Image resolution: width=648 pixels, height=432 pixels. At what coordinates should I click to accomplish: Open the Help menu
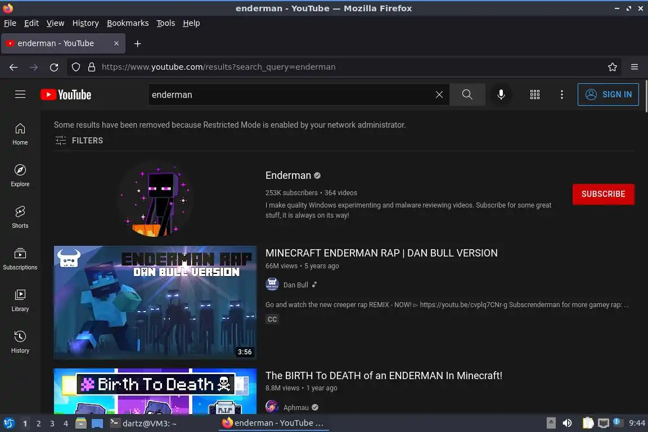191,23
